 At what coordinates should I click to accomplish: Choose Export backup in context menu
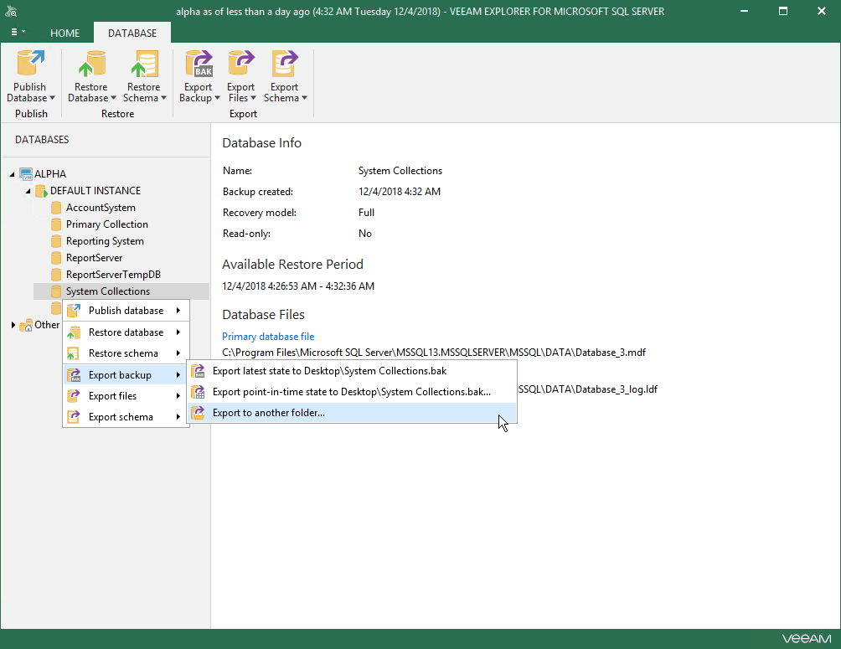(x=126, y=375)
